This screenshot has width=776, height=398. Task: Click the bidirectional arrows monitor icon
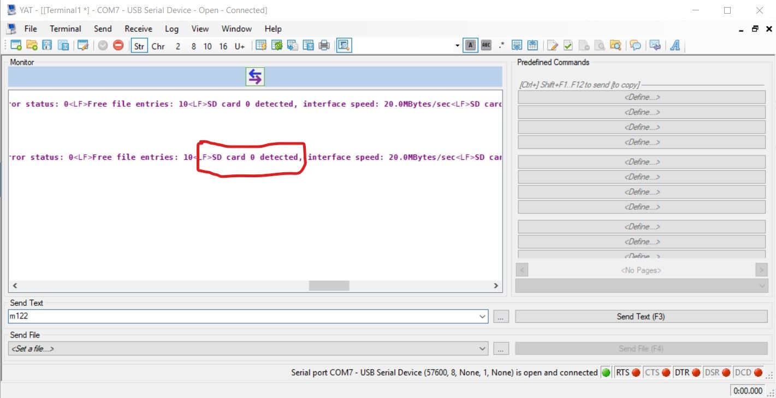255,77
